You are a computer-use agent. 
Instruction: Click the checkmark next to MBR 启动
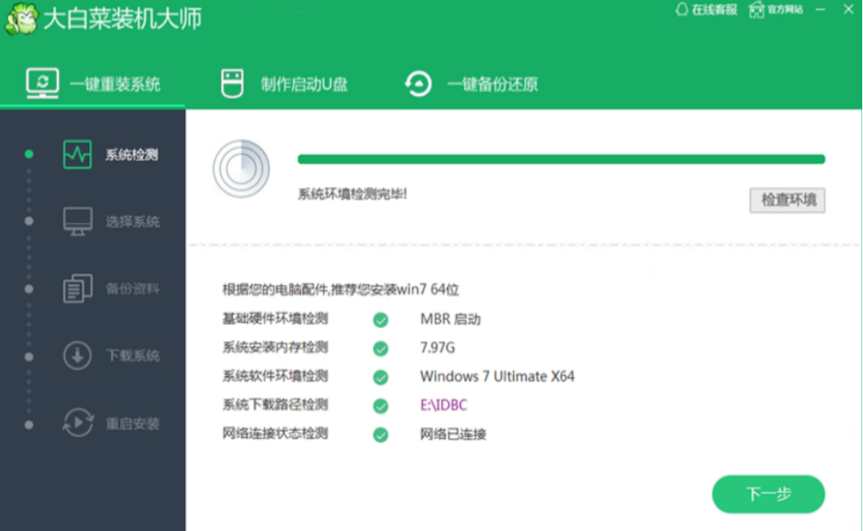(x=380, y=320)
